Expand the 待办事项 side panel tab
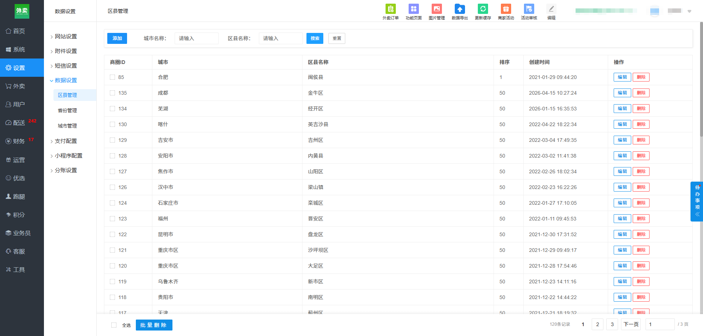Screen dimensions: 703x336 coord(697,201)
